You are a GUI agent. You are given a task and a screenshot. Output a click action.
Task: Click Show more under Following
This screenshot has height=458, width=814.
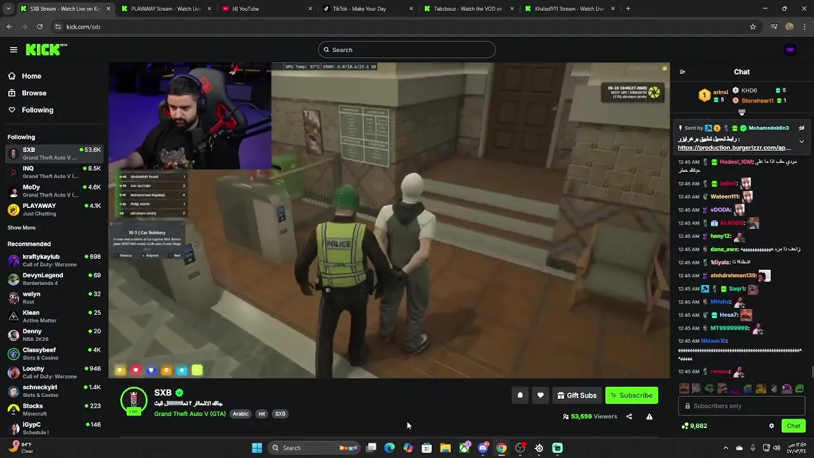22,228
